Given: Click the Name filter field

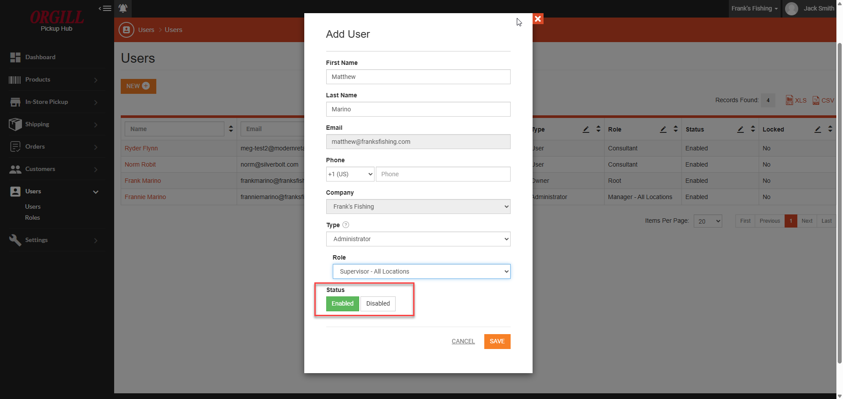Looking at the screenshot, I should [x=175, y=129].
